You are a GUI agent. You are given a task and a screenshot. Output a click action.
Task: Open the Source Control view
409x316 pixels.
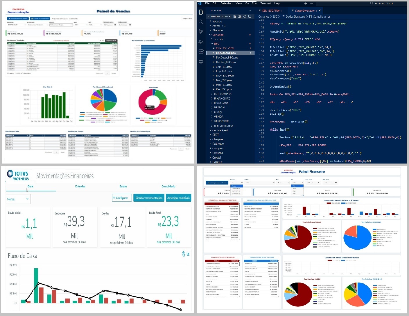pyautogui.click(x=201, y=32)
